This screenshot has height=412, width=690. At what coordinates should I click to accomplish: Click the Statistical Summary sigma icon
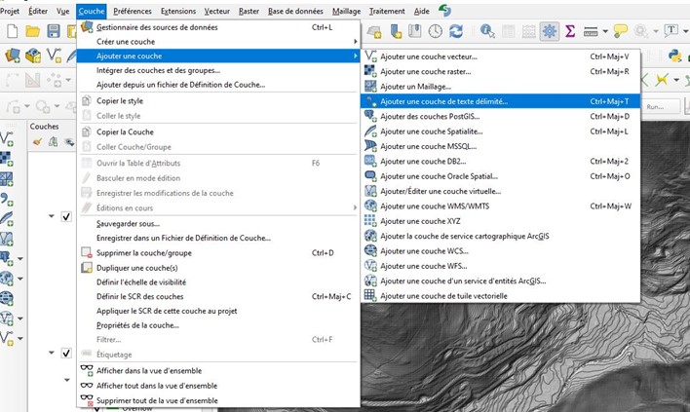pos(570,31)
